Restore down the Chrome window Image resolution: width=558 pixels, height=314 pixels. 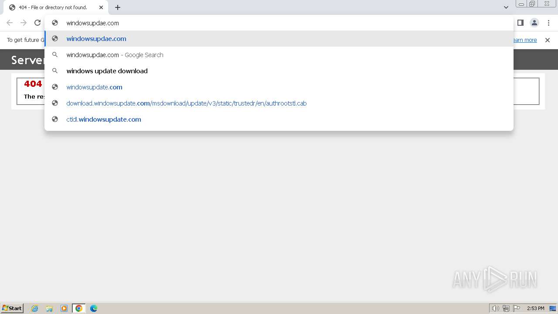[x=532, y=4]
